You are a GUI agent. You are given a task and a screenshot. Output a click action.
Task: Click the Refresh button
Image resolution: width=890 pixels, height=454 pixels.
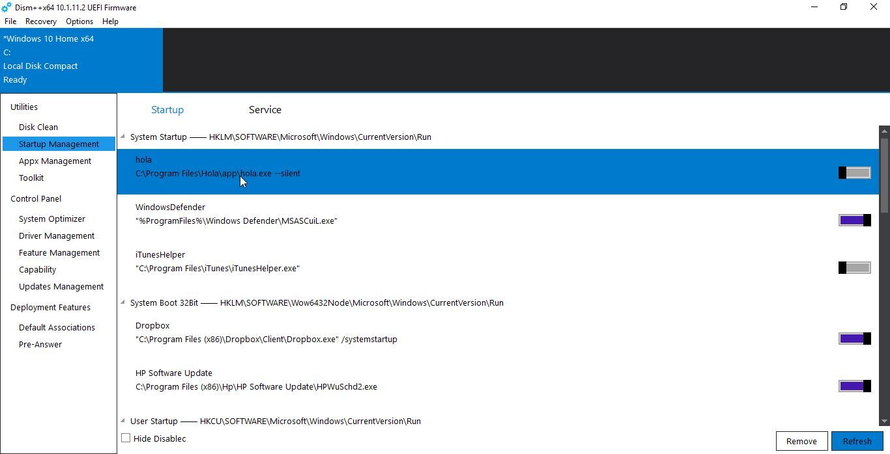click(857, 441)
